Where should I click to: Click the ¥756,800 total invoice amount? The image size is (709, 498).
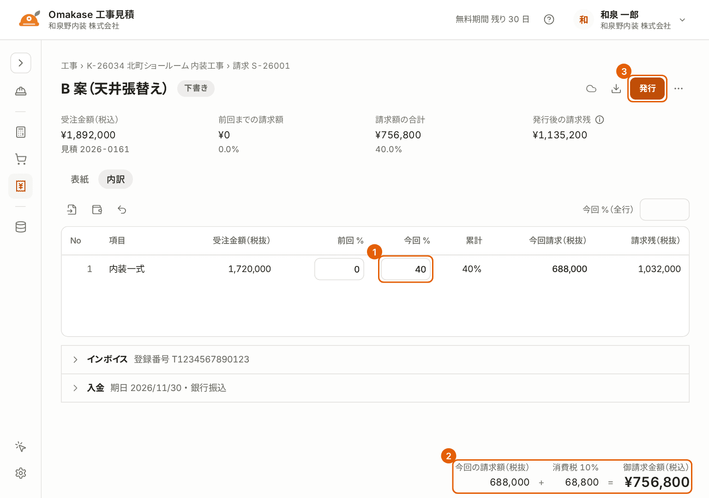click(x=657, y=482)
